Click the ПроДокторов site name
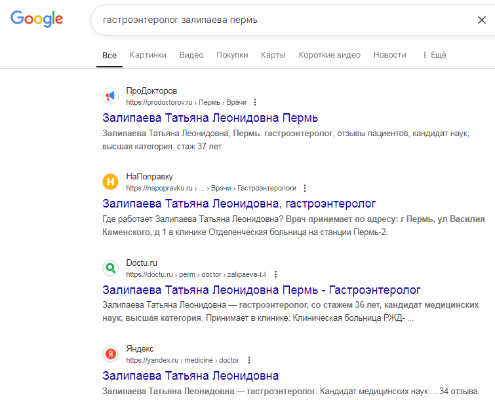The height and width of the screenshot is (400, 495). click(x=151, y=91)
